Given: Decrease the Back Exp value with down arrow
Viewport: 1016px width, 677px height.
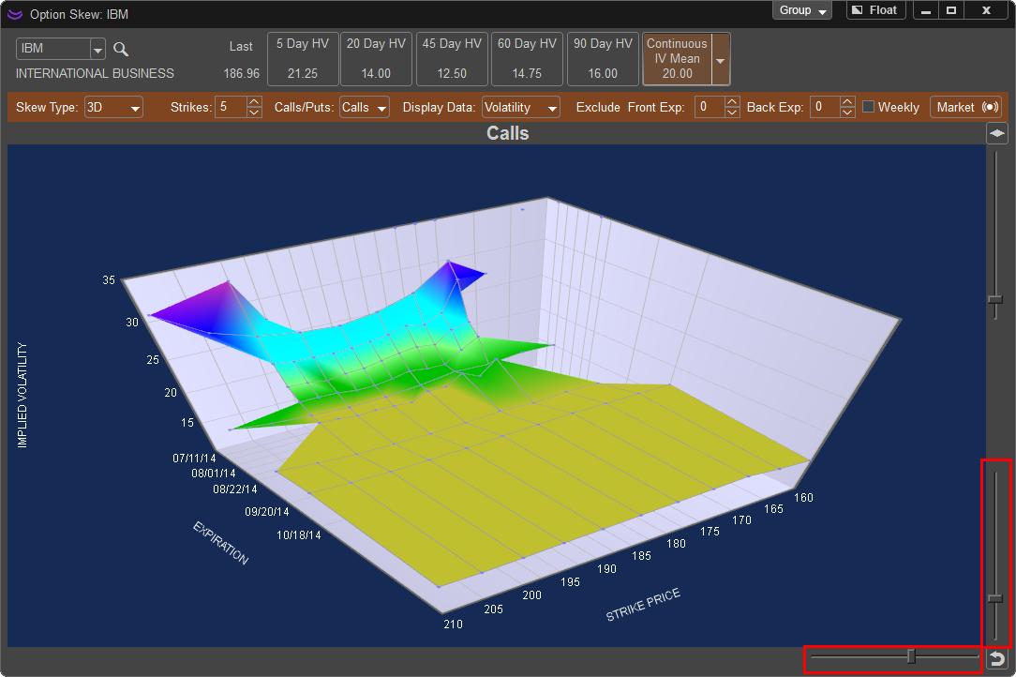Looking at the screenshot, I should (x=847, y=113).
